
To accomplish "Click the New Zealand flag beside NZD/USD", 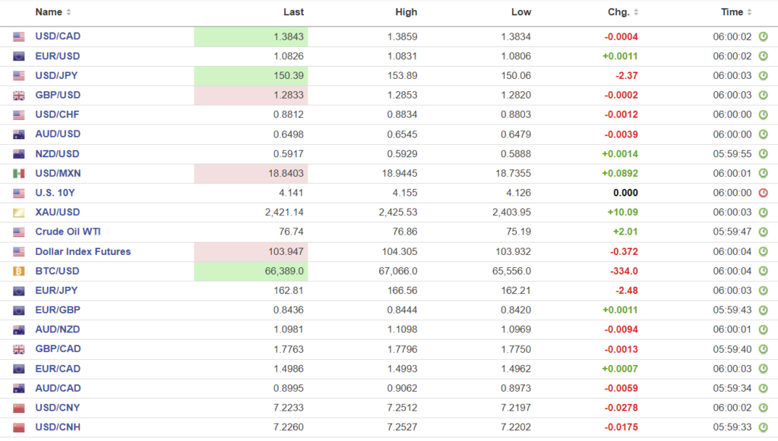I will pyautogui.click(x=19, y=154).
